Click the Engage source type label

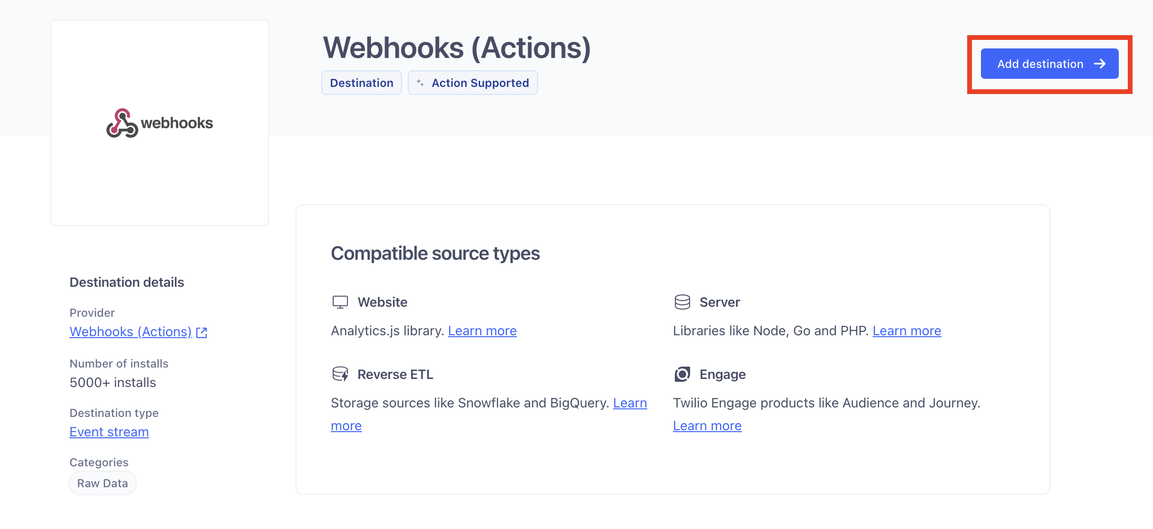tap(722, 374)
